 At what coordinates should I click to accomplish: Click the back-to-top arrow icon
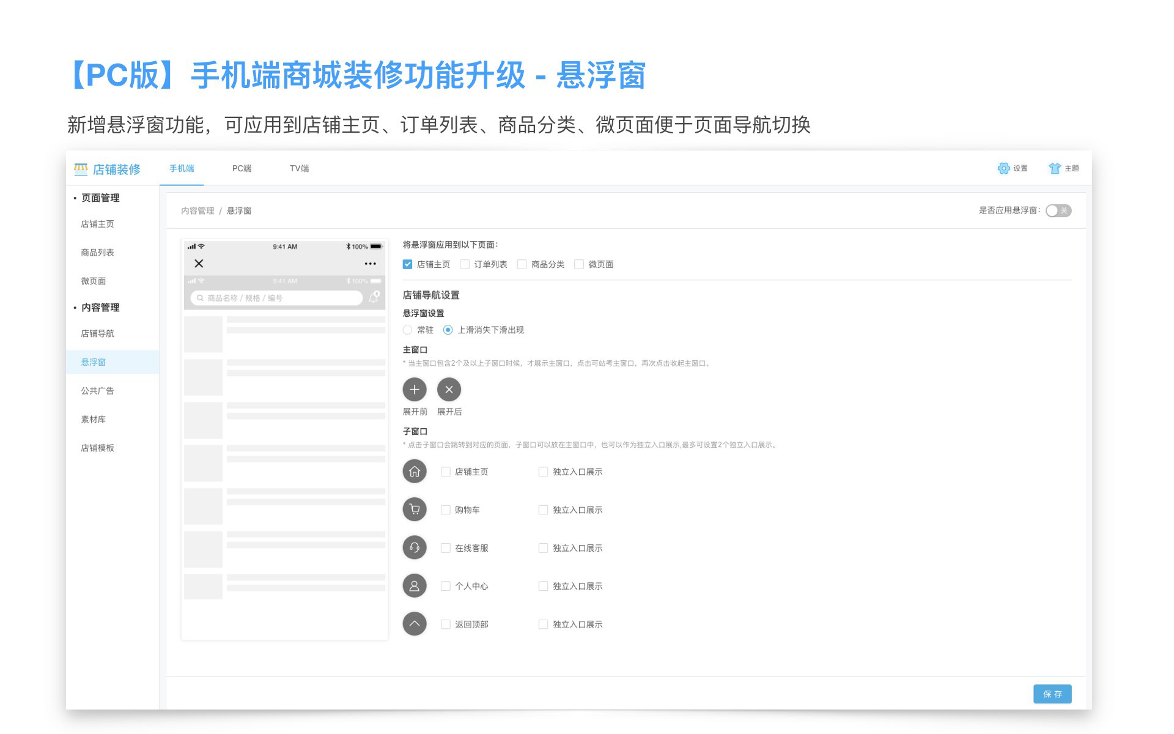point(414,624)
